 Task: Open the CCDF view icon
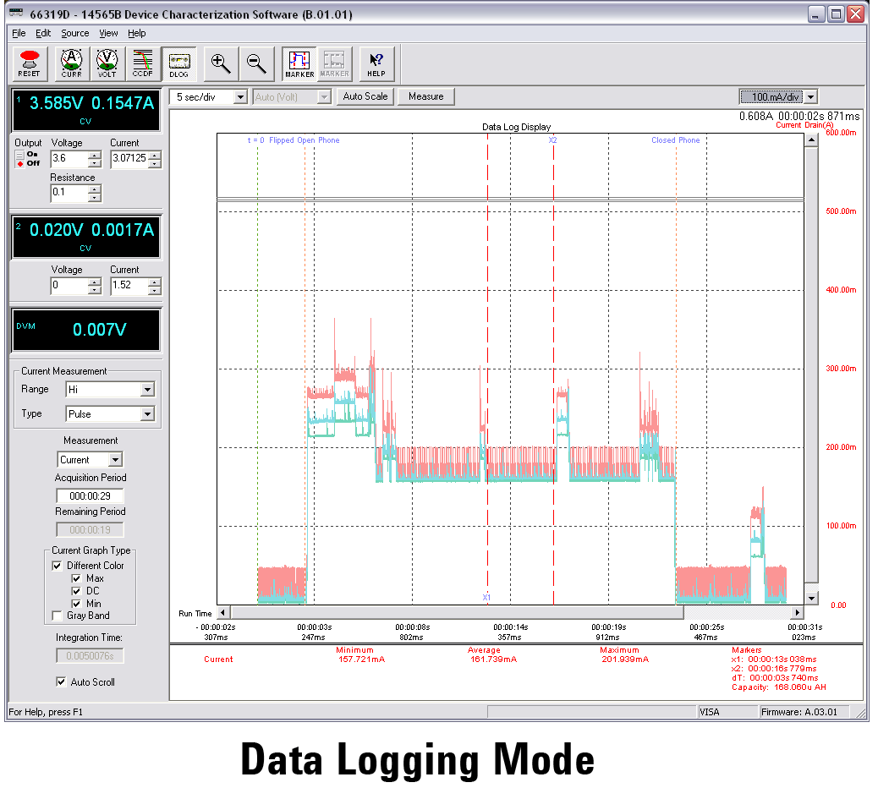(142, 63)
